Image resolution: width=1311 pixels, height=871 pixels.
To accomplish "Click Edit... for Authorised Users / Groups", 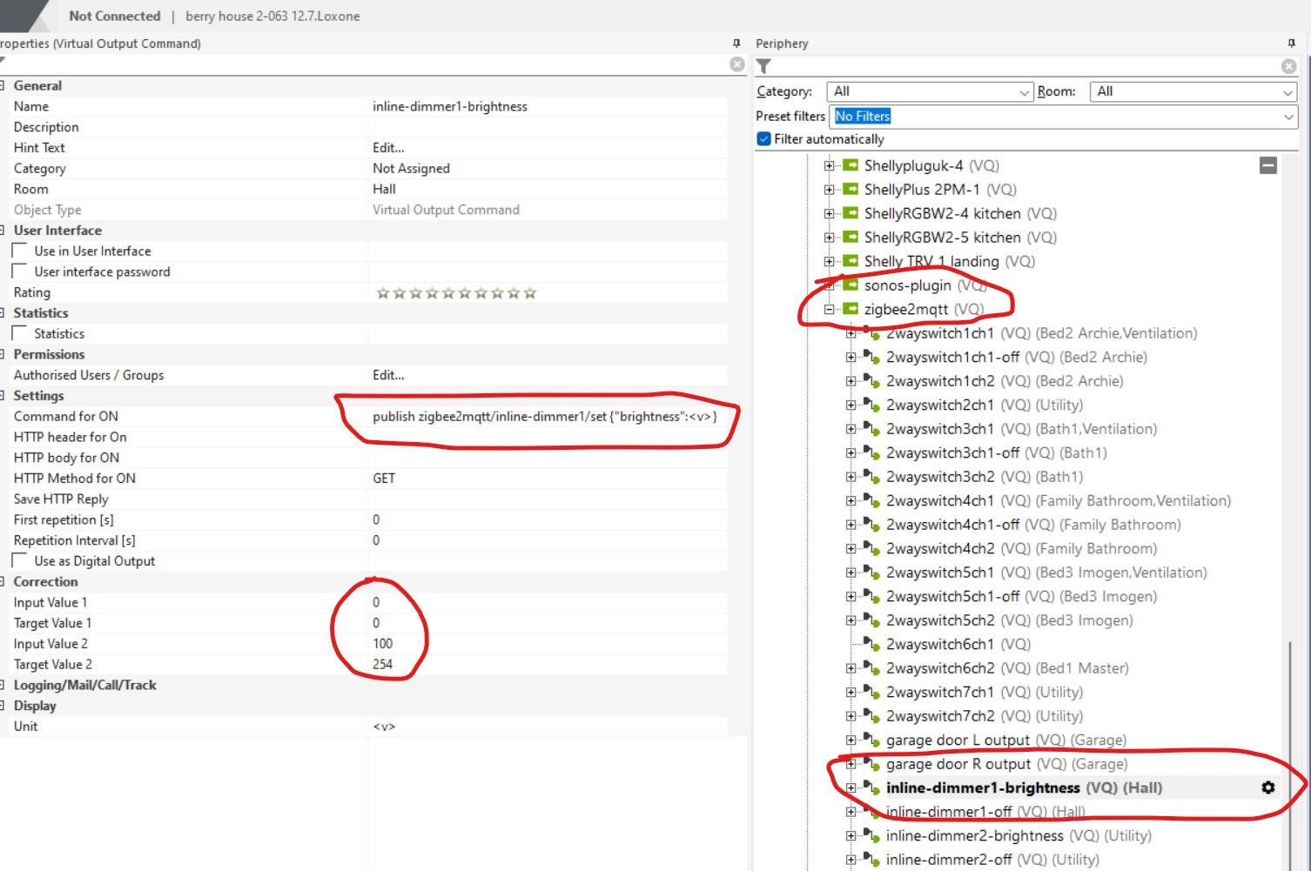I will point(388,375).
